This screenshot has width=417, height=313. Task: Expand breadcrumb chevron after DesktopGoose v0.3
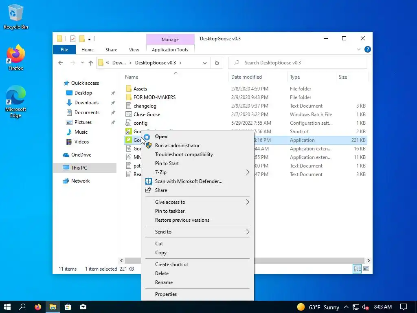coord(180,63)
